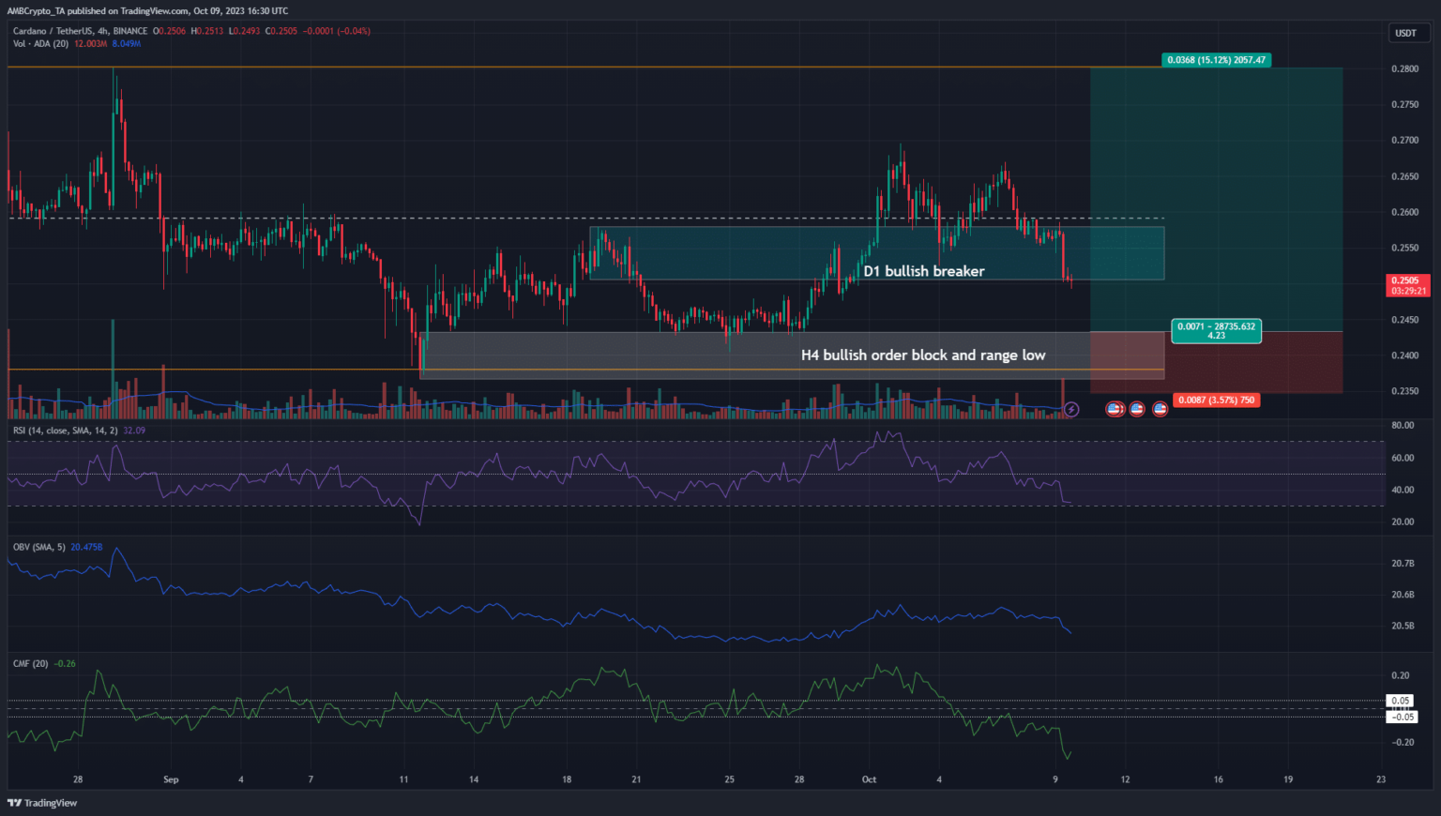The height and width of the screenshot is (816, 1441).
Task: Click the red stop loss label 0.0087
Action: point(1216,400)
